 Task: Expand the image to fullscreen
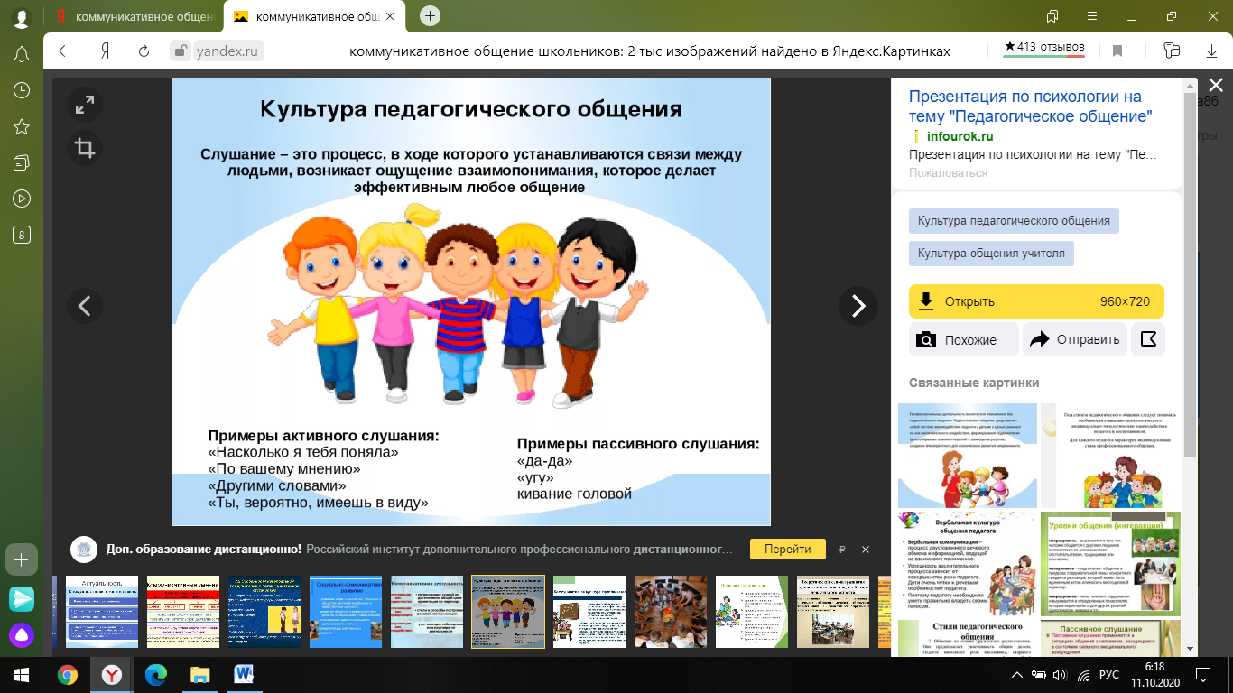point(85,106)
